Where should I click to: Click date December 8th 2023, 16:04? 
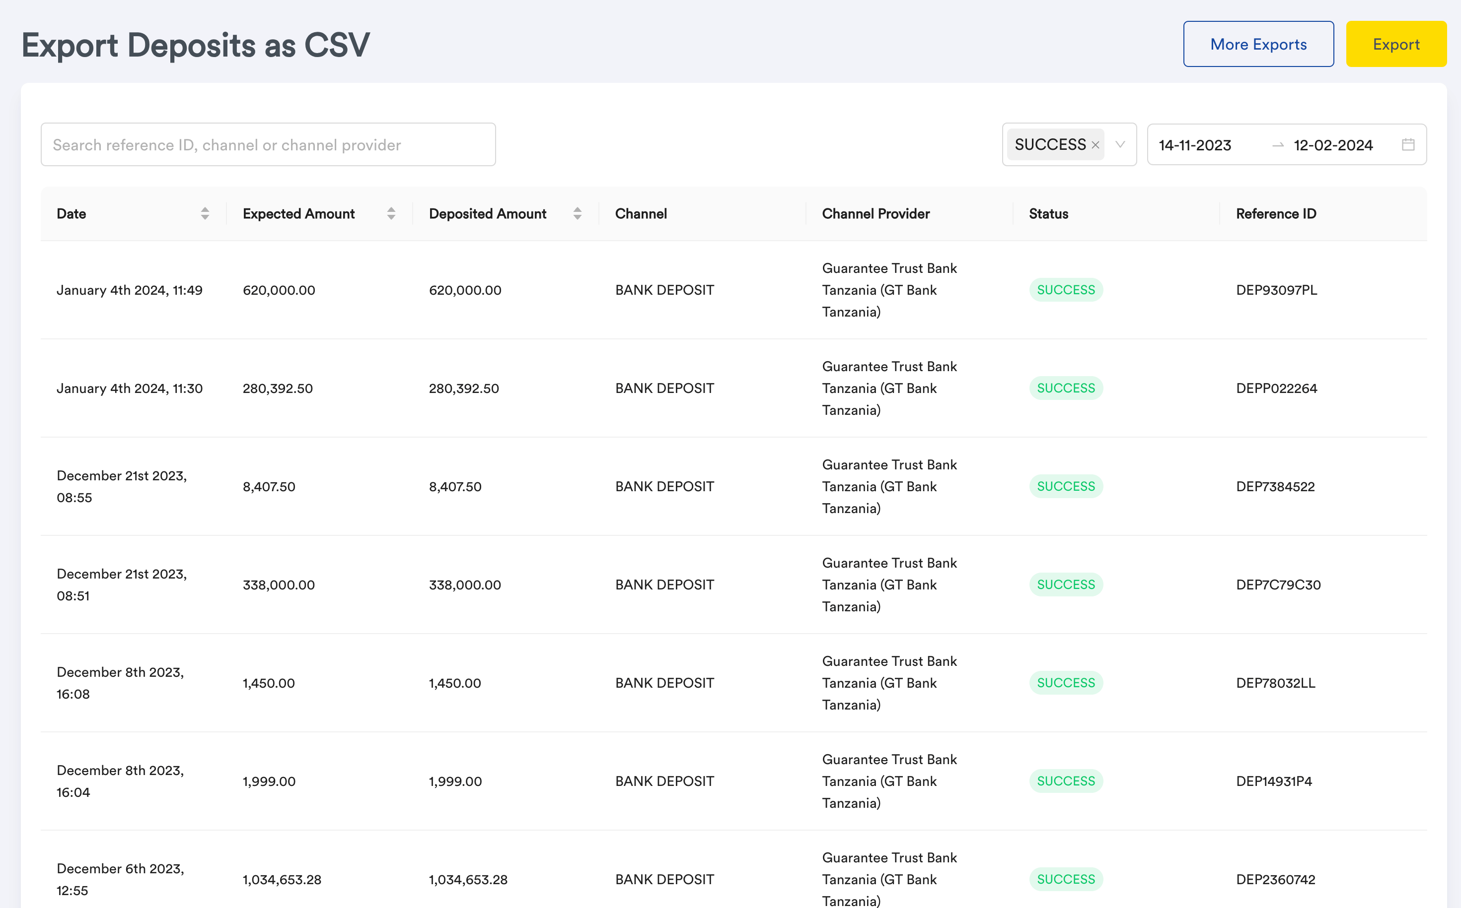(120, 781)
